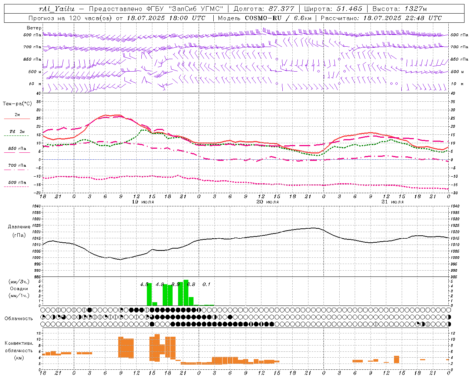Click the 19 июля date label
The image size is (470, 376).
(x=143, y=202)
